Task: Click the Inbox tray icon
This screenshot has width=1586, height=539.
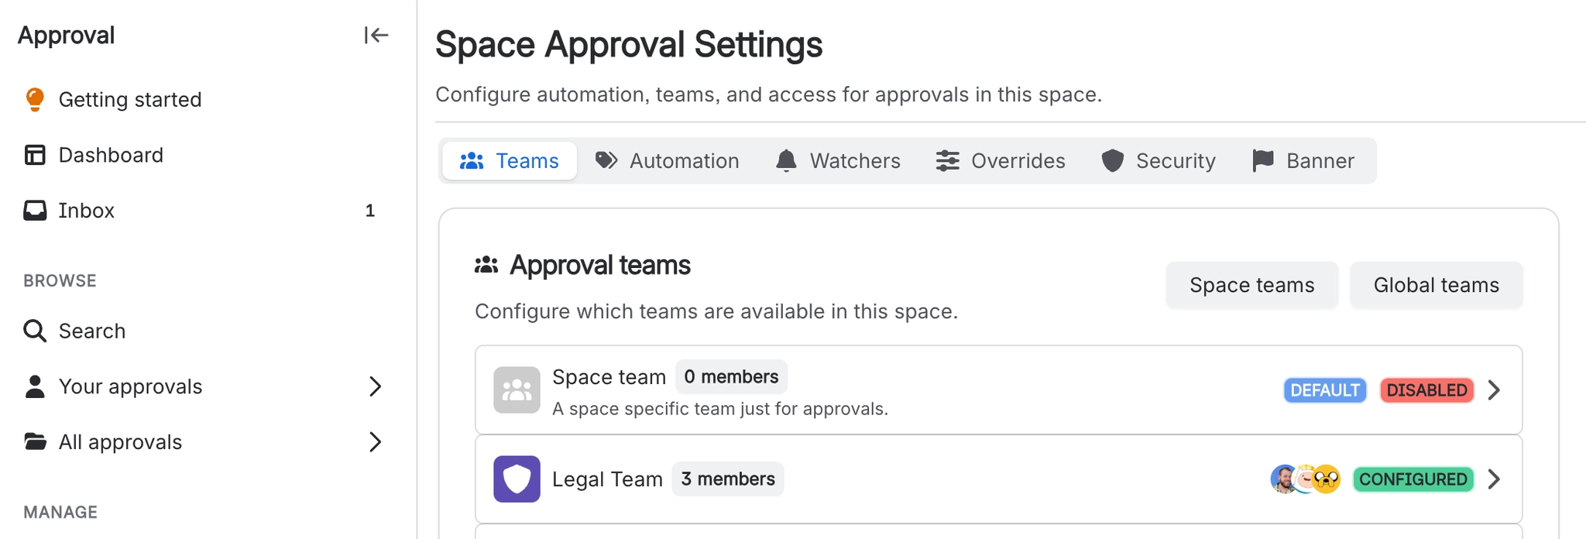Action: click(x=35, y=211)
